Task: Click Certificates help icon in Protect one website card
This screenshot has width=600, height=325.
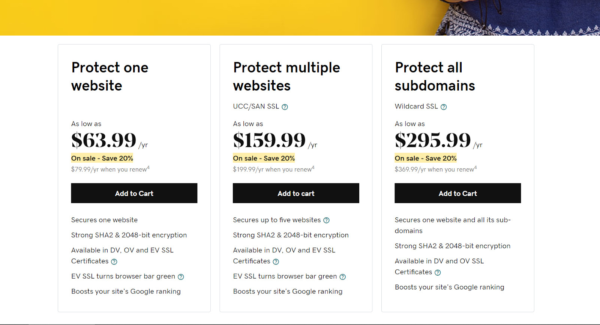Action: [114, 262]
